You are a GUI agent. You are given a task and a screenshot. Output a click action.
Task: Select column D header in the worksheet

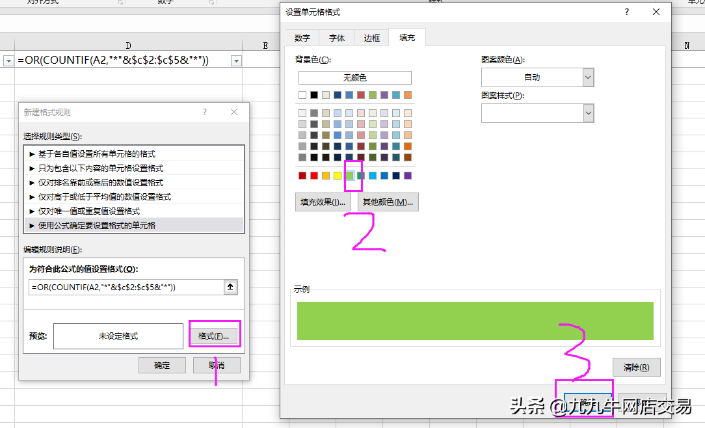click(x=129, y=46)
